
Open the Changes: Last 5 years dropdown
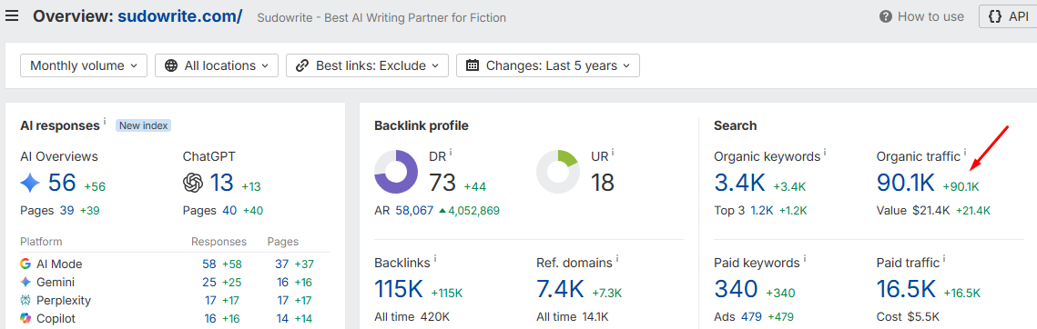pyautogui.click(x=547, y=65)
